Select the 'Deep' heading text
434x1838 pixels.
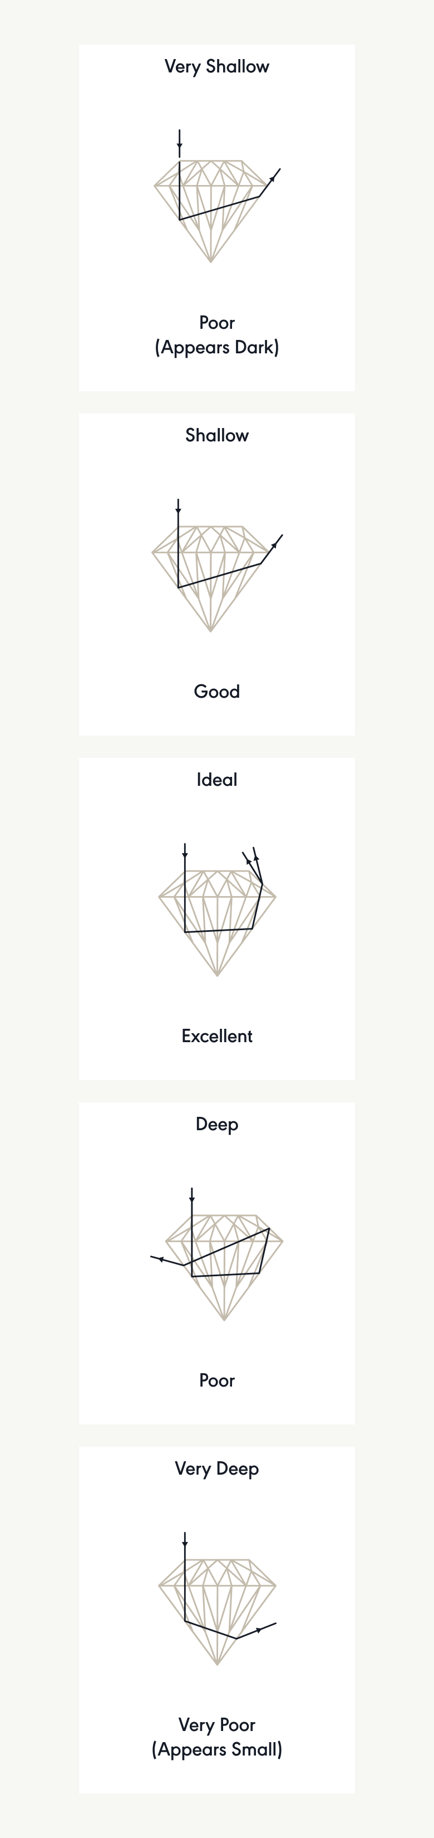(216, 1125)
